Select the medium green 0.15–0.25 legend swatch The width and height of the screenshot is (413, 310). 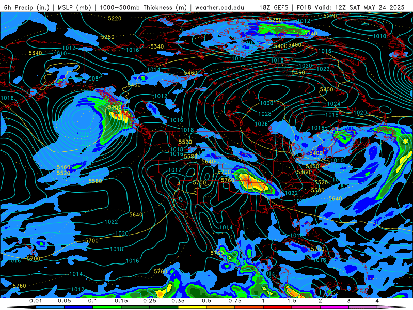click(135, 307)
